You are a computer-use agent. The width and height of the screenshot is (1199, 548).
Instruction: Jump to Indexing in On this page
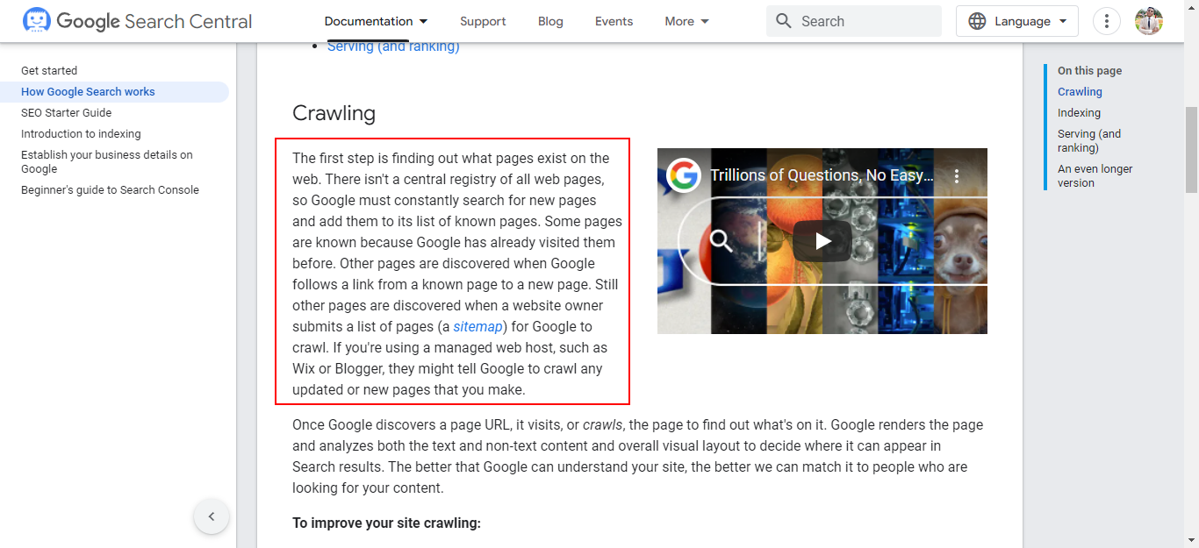pyautogui.click(x=1079, y=112)
